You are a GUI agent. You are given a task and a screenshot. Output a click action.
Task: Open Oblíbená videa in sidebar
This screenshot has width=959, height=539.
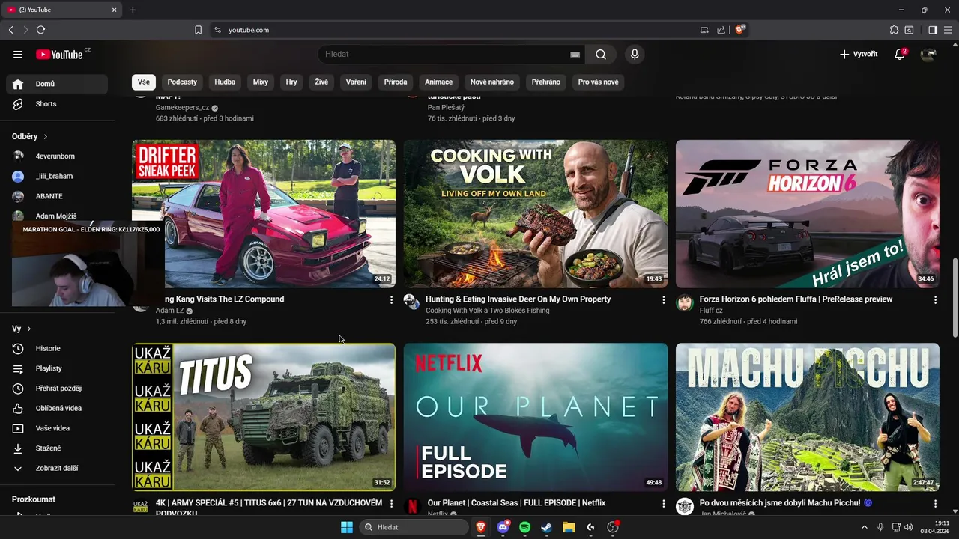point(57,408)
